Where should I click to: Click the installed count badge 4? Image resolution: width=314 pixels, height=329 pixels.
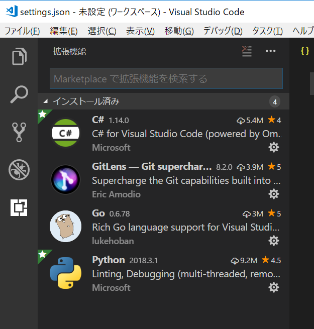click(x=275, y=102)
